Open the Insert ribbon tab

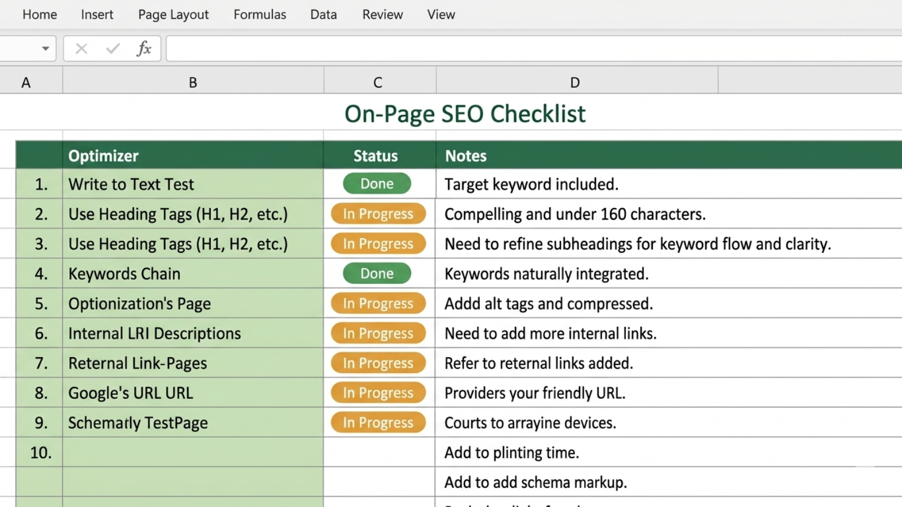(x=97, y=15)
